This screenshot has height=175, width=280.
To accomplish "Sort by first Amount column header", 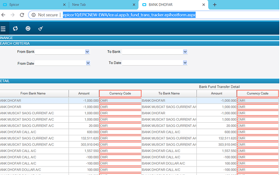I will point(84,94).
